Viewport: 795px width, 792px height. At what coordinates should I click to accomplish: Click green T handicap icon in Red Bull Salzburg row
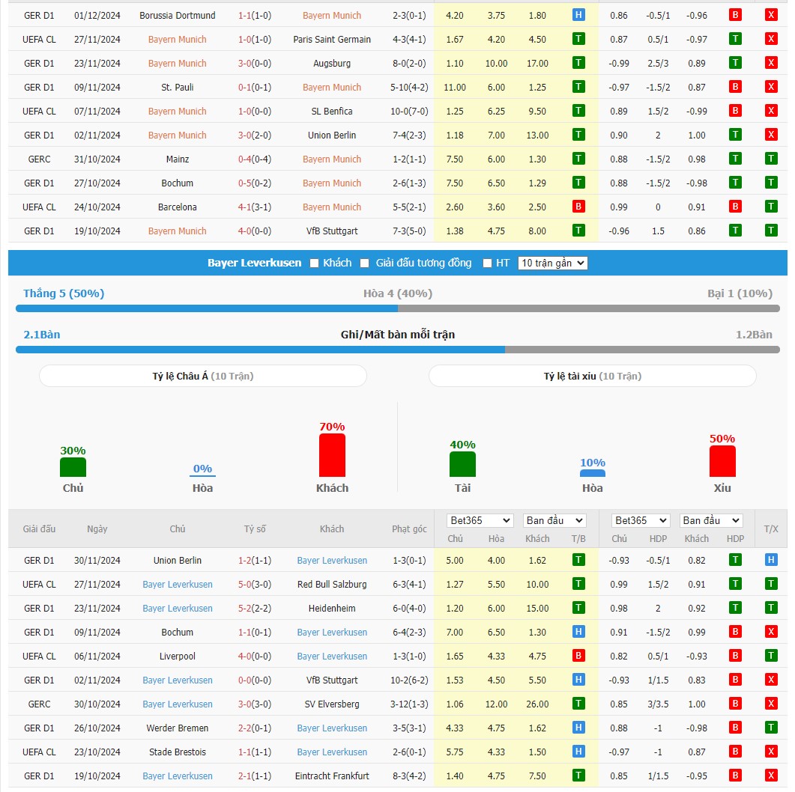[735, 584]
